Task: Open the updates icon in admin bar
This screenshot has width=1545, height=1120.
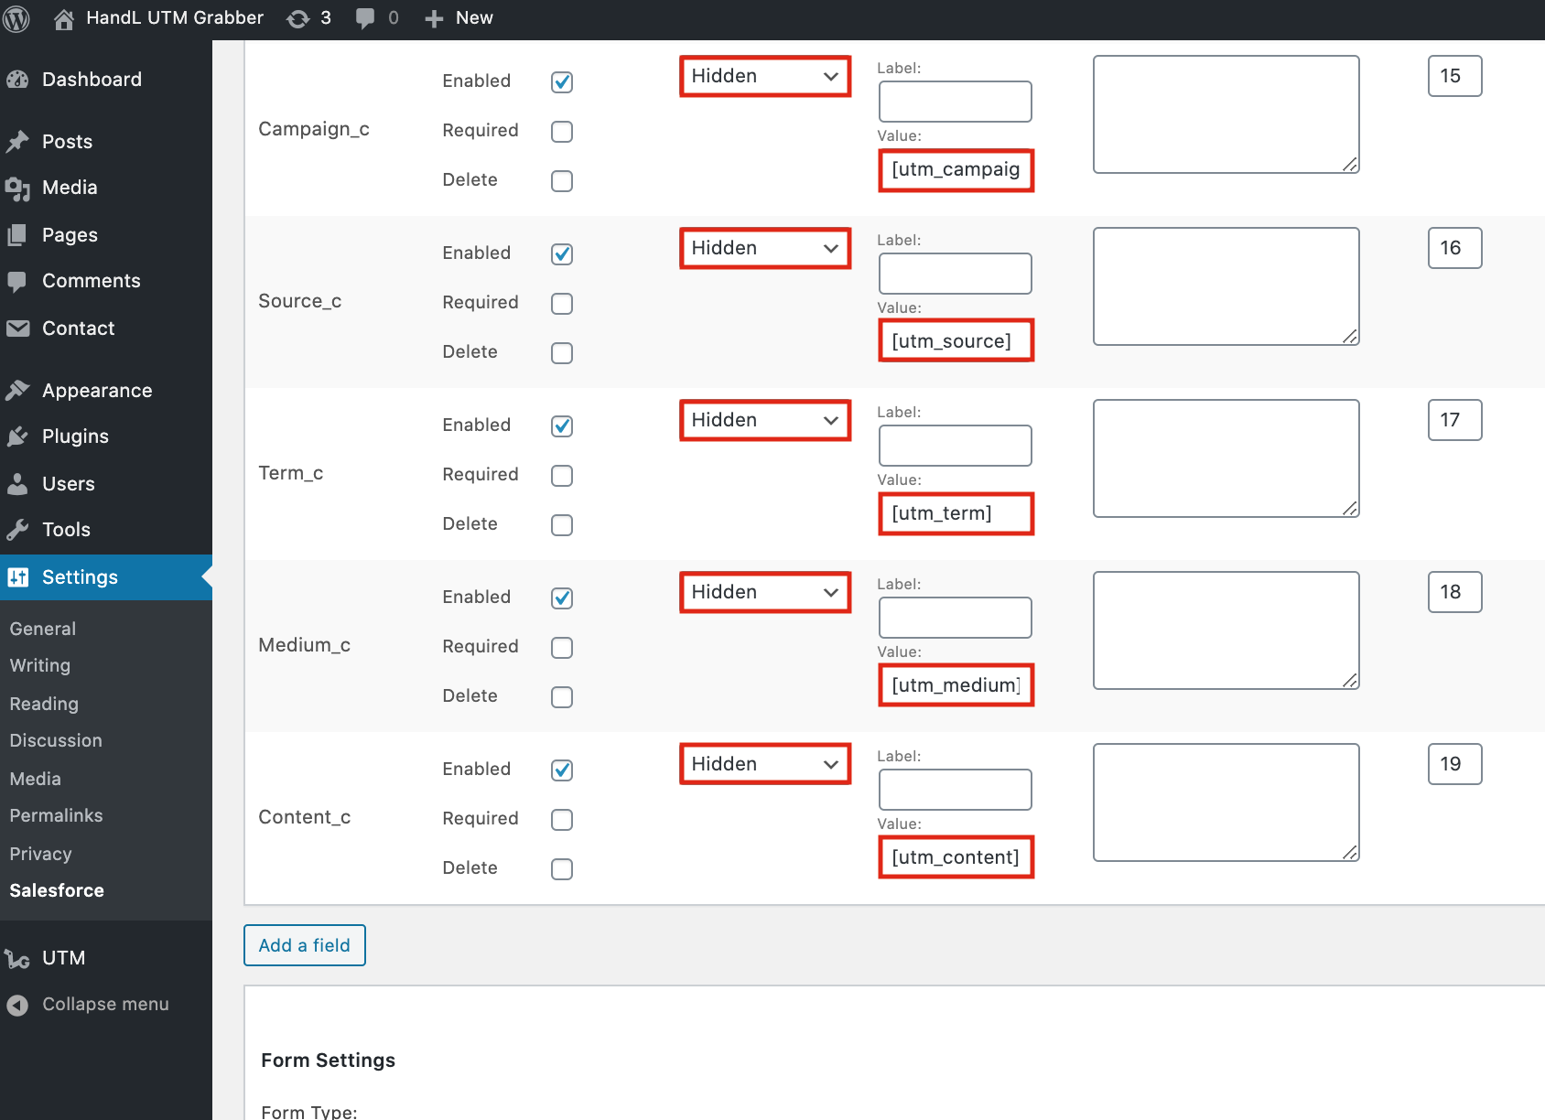Action: tap(298, 18)
